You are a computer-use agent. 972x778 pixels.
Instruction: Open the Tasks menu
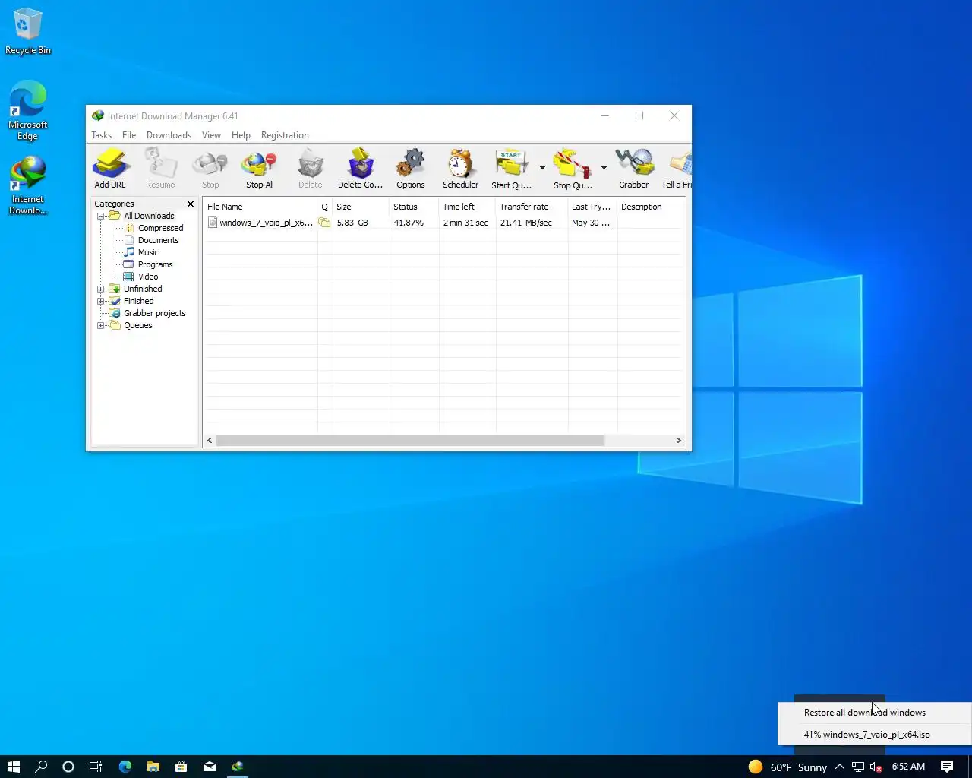click(x=102, y=135)
